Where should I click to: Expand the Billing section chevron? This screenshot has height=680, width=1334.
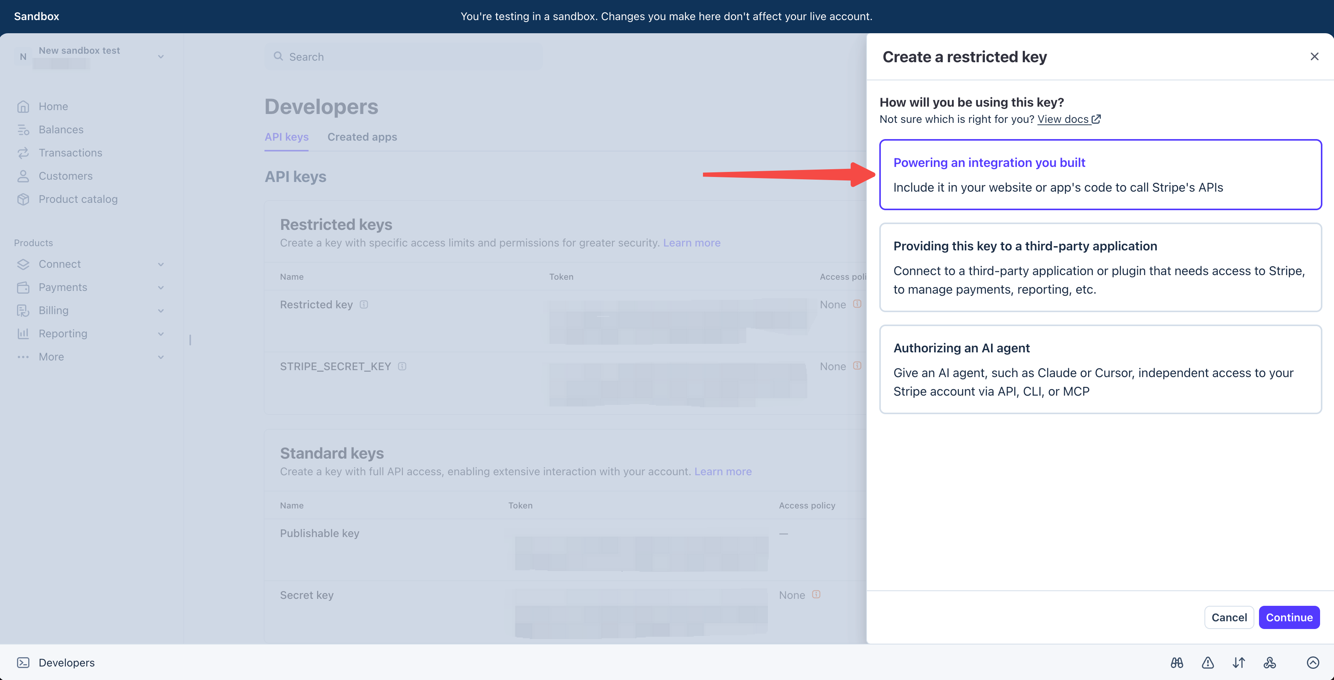pos(160,311)
